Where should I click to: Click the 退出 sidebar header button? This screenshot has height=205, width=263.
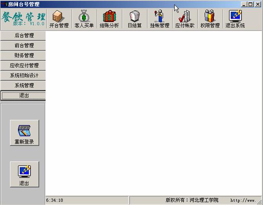click(x=24, y=95)
